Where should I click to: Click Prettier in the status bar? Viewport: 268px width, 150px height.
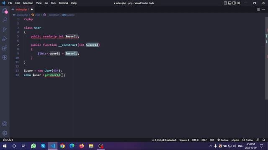click(248, 140)
